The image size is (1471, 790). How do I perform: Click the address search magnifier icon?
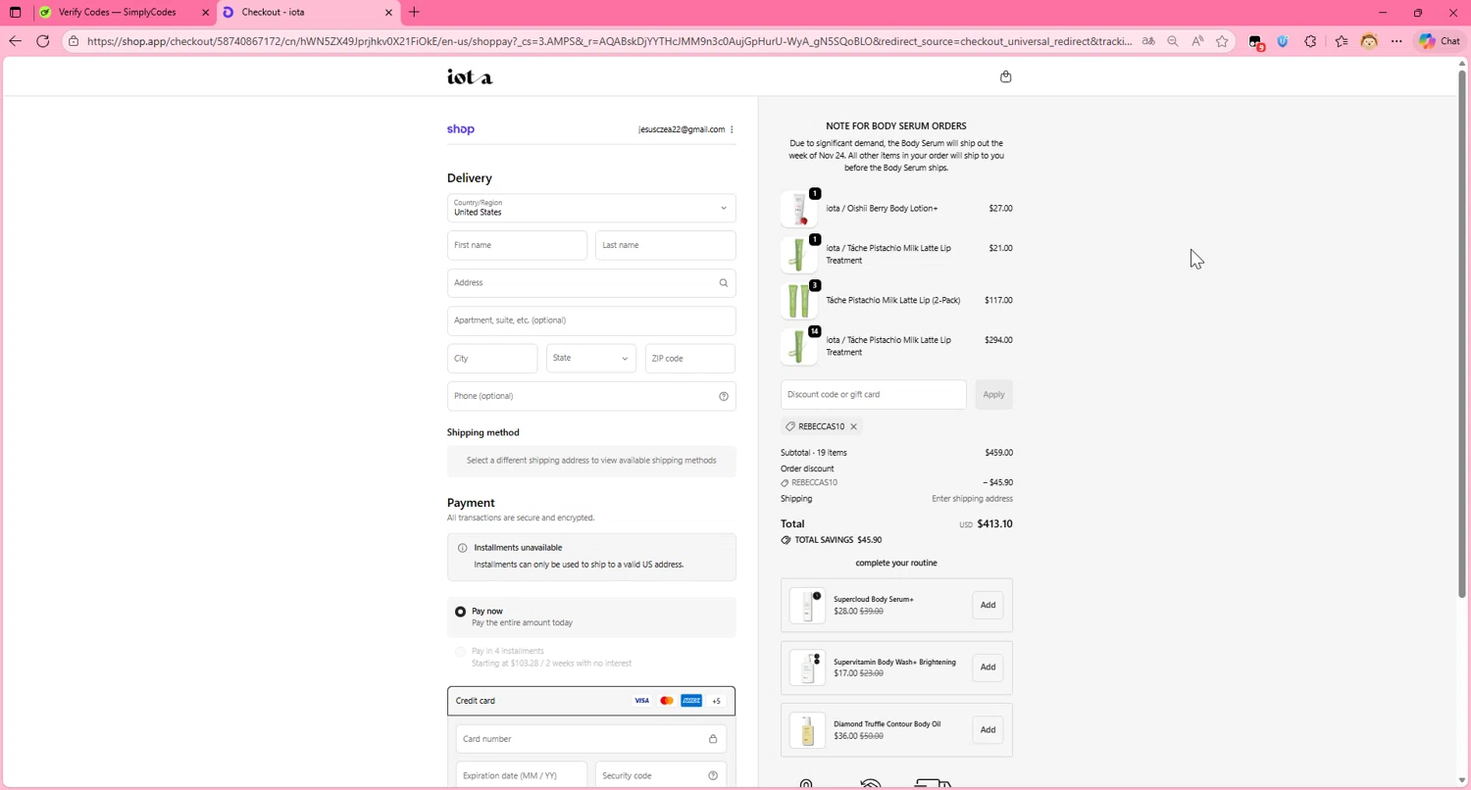tap(724, 283)
